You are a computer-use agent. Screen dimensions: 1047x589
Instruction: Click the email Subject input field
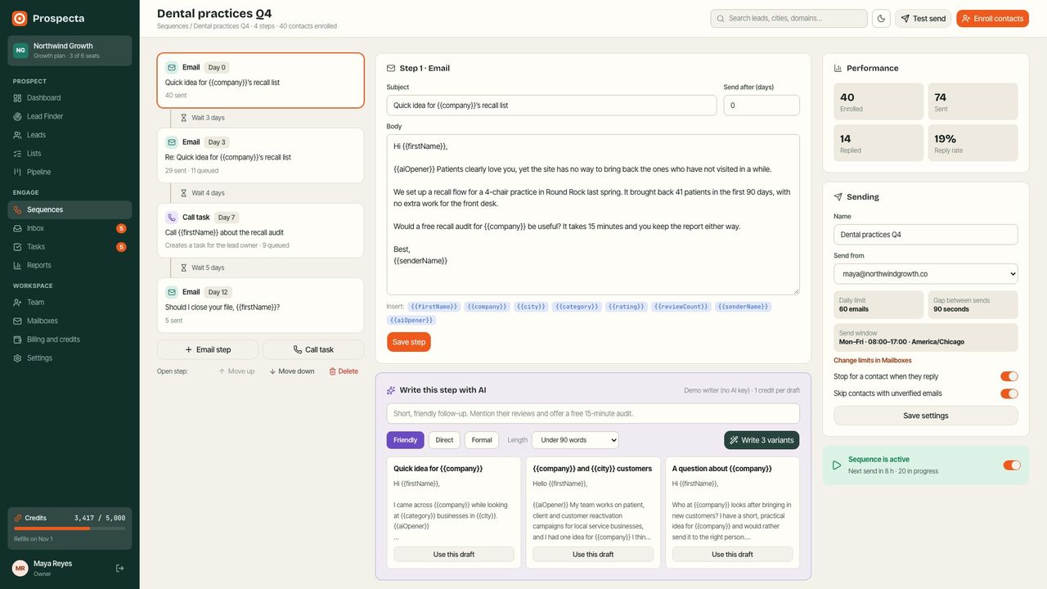tap(552, 106)
